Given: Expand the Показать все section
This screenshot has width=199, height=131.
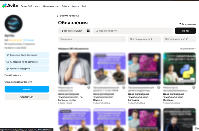Looking at the screenshot, I should click(13, 75).
